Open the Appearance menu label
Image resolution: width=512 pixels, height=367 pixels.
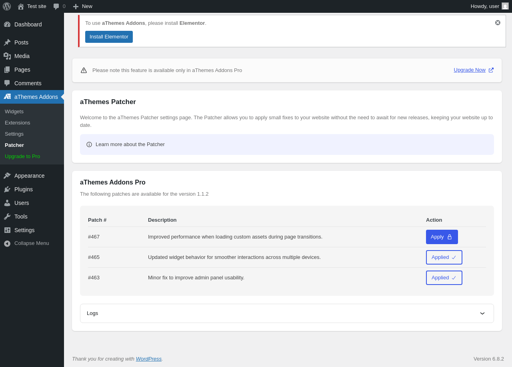click(30, 176)
